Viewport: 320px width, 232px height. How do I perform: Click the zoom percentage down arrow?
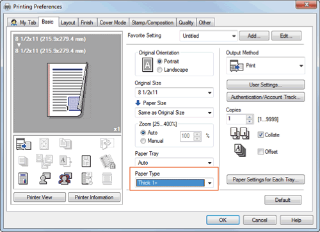pyautogui.click(x=197, y=138)
